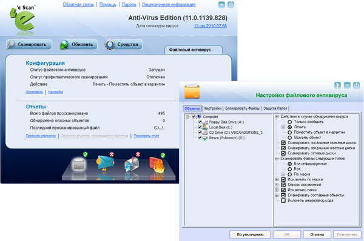This screenshot has width=364, height=241.
Task: Uncheck the Local Disk (C:) checkbox
Action: pos(200,127)
